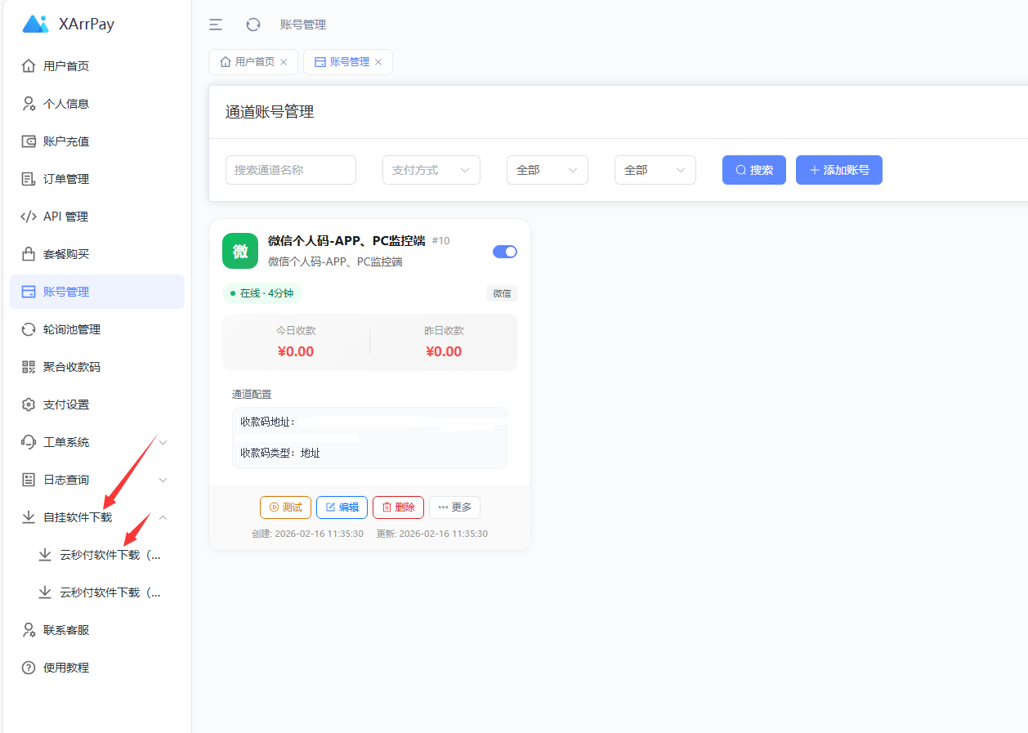Click the 个人信息 person icon
Screen dimensions: 1028x733
(29, 104)
